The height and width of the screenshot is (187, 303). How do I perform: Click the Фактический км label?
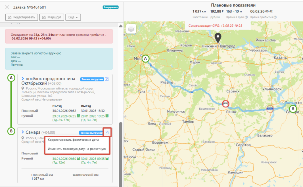point(85,175)
